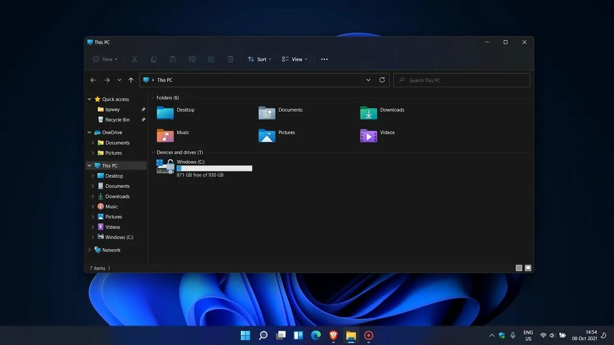The image size is (614, 345).
Task: Open the View dropdown
Action: pos(295,59)
